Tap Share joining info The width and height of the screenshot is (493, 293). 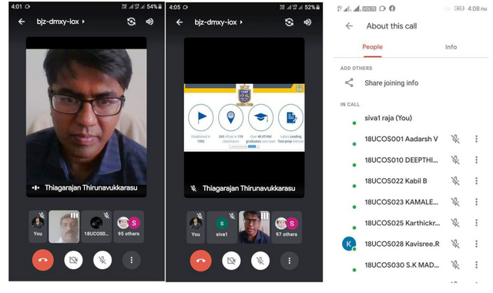point(391,83)
